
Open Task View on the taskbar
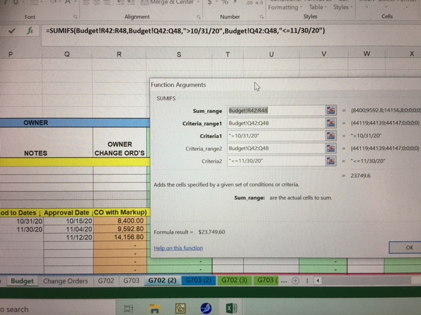pos(128,308)
